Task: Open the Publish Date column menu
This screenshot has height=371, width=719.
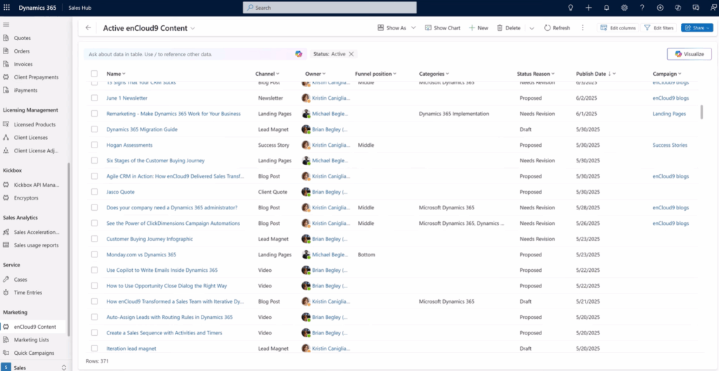Action: click(595, 74)
